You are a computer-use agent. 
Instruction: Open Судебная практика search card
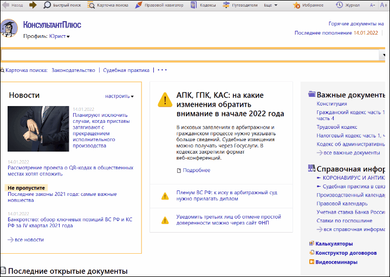(x=126, y=70)
